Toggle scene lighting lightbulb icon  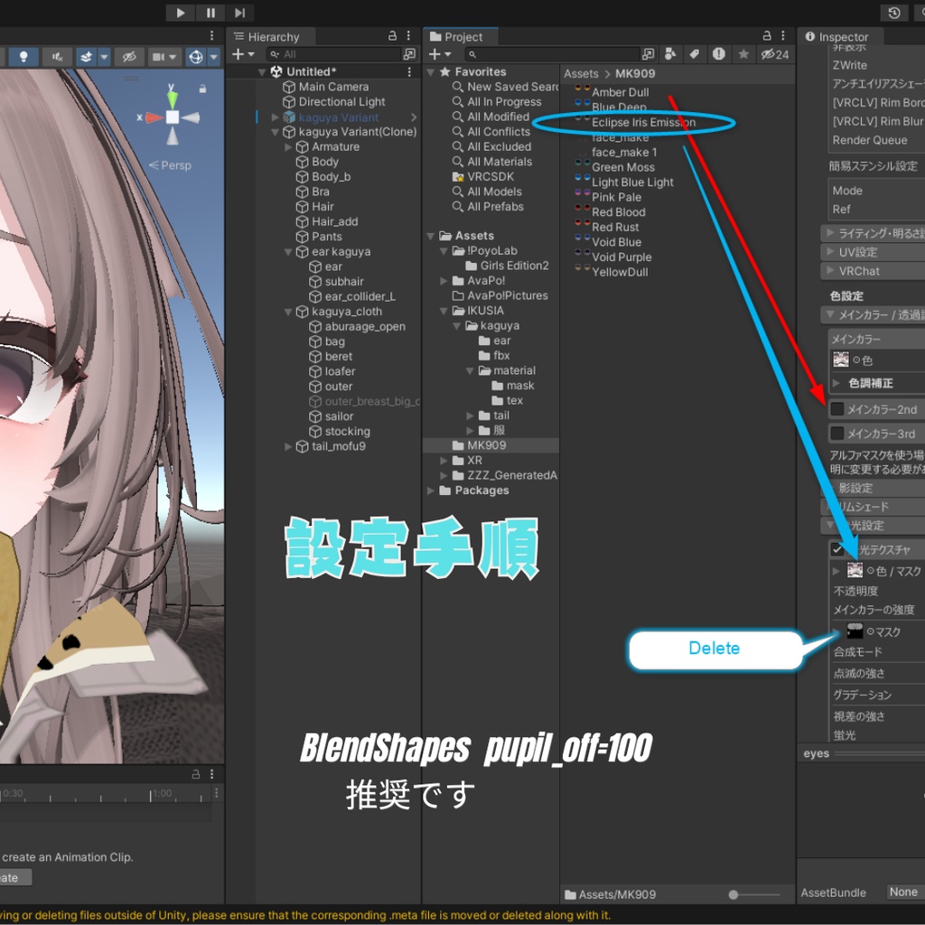(23, 56)
